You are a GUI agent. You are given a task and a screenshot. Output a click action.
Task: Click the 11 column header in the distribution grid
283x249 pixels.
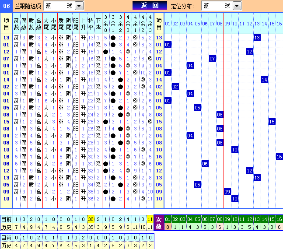coord(242,24)
